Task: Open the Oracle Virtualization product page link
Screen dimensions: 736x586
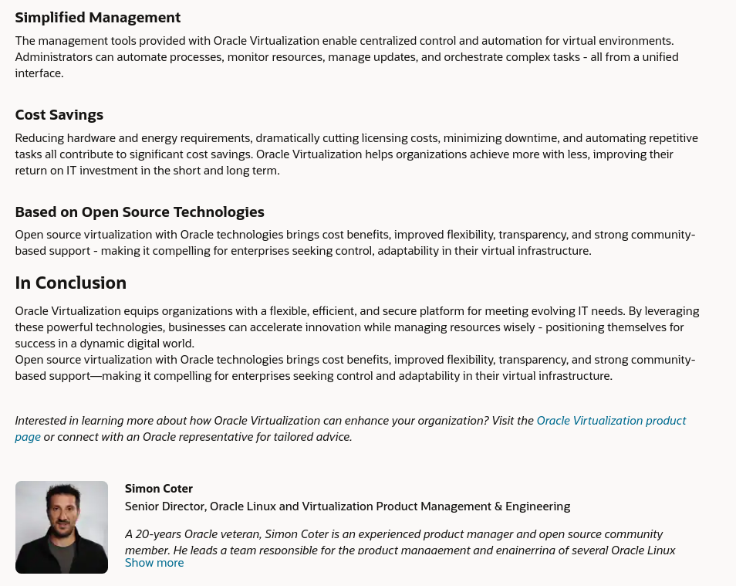Action: pos(610,421)
